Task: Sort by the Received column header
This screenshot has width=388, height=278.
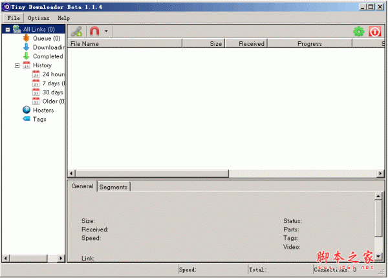Action: 246,43
